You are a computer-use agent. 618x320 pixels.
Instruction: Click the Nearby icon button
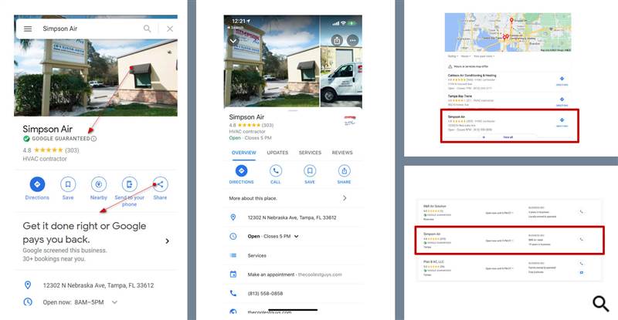[x=98, y=184]
